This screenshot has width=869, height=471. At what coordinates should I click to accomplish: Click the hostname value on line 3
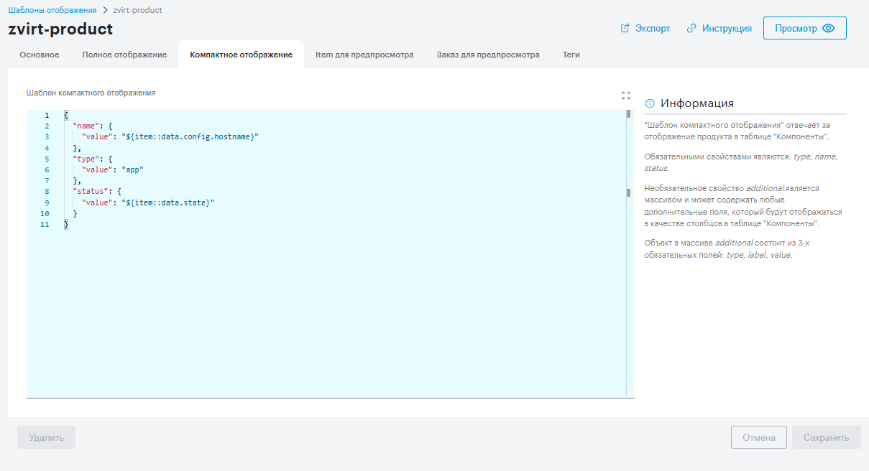(191, 136)
